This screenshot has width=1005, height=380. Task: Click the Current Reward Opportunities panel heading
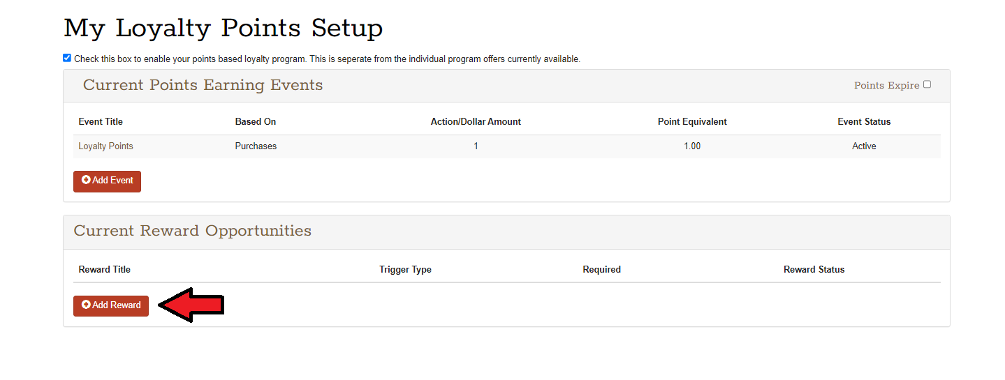[x=192, y=231]
